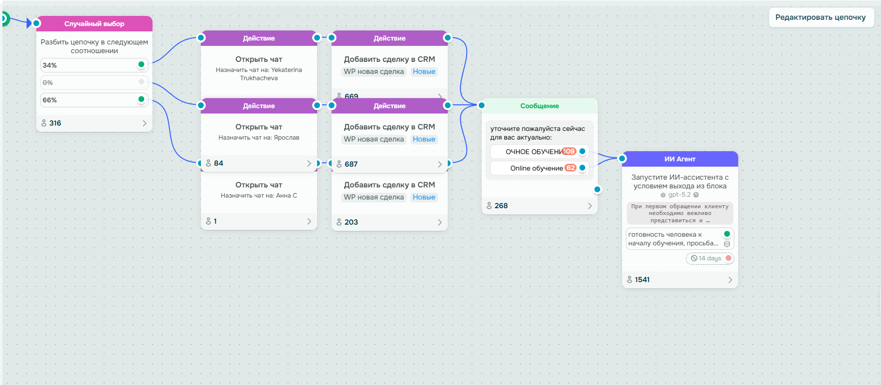The image size is (881, 385).
Task: Expand the ИИ Агент block chevron at 1541
Action: pyautogui.click(x=730, y=280)
